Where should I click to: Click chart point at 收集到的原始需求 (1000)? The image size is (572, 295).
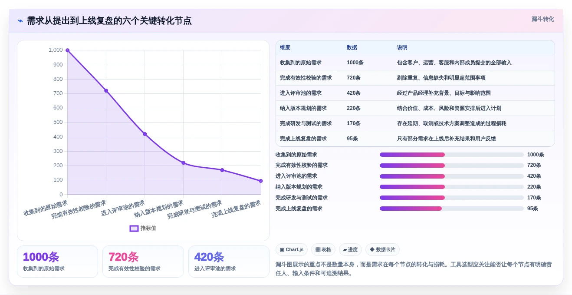tap(68, 50)
